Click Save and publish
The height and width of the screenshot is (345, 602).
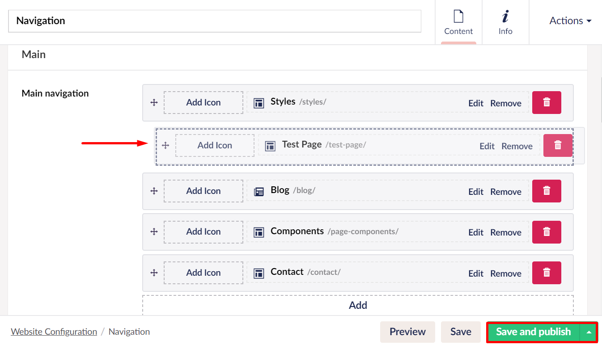click(534, 332)
